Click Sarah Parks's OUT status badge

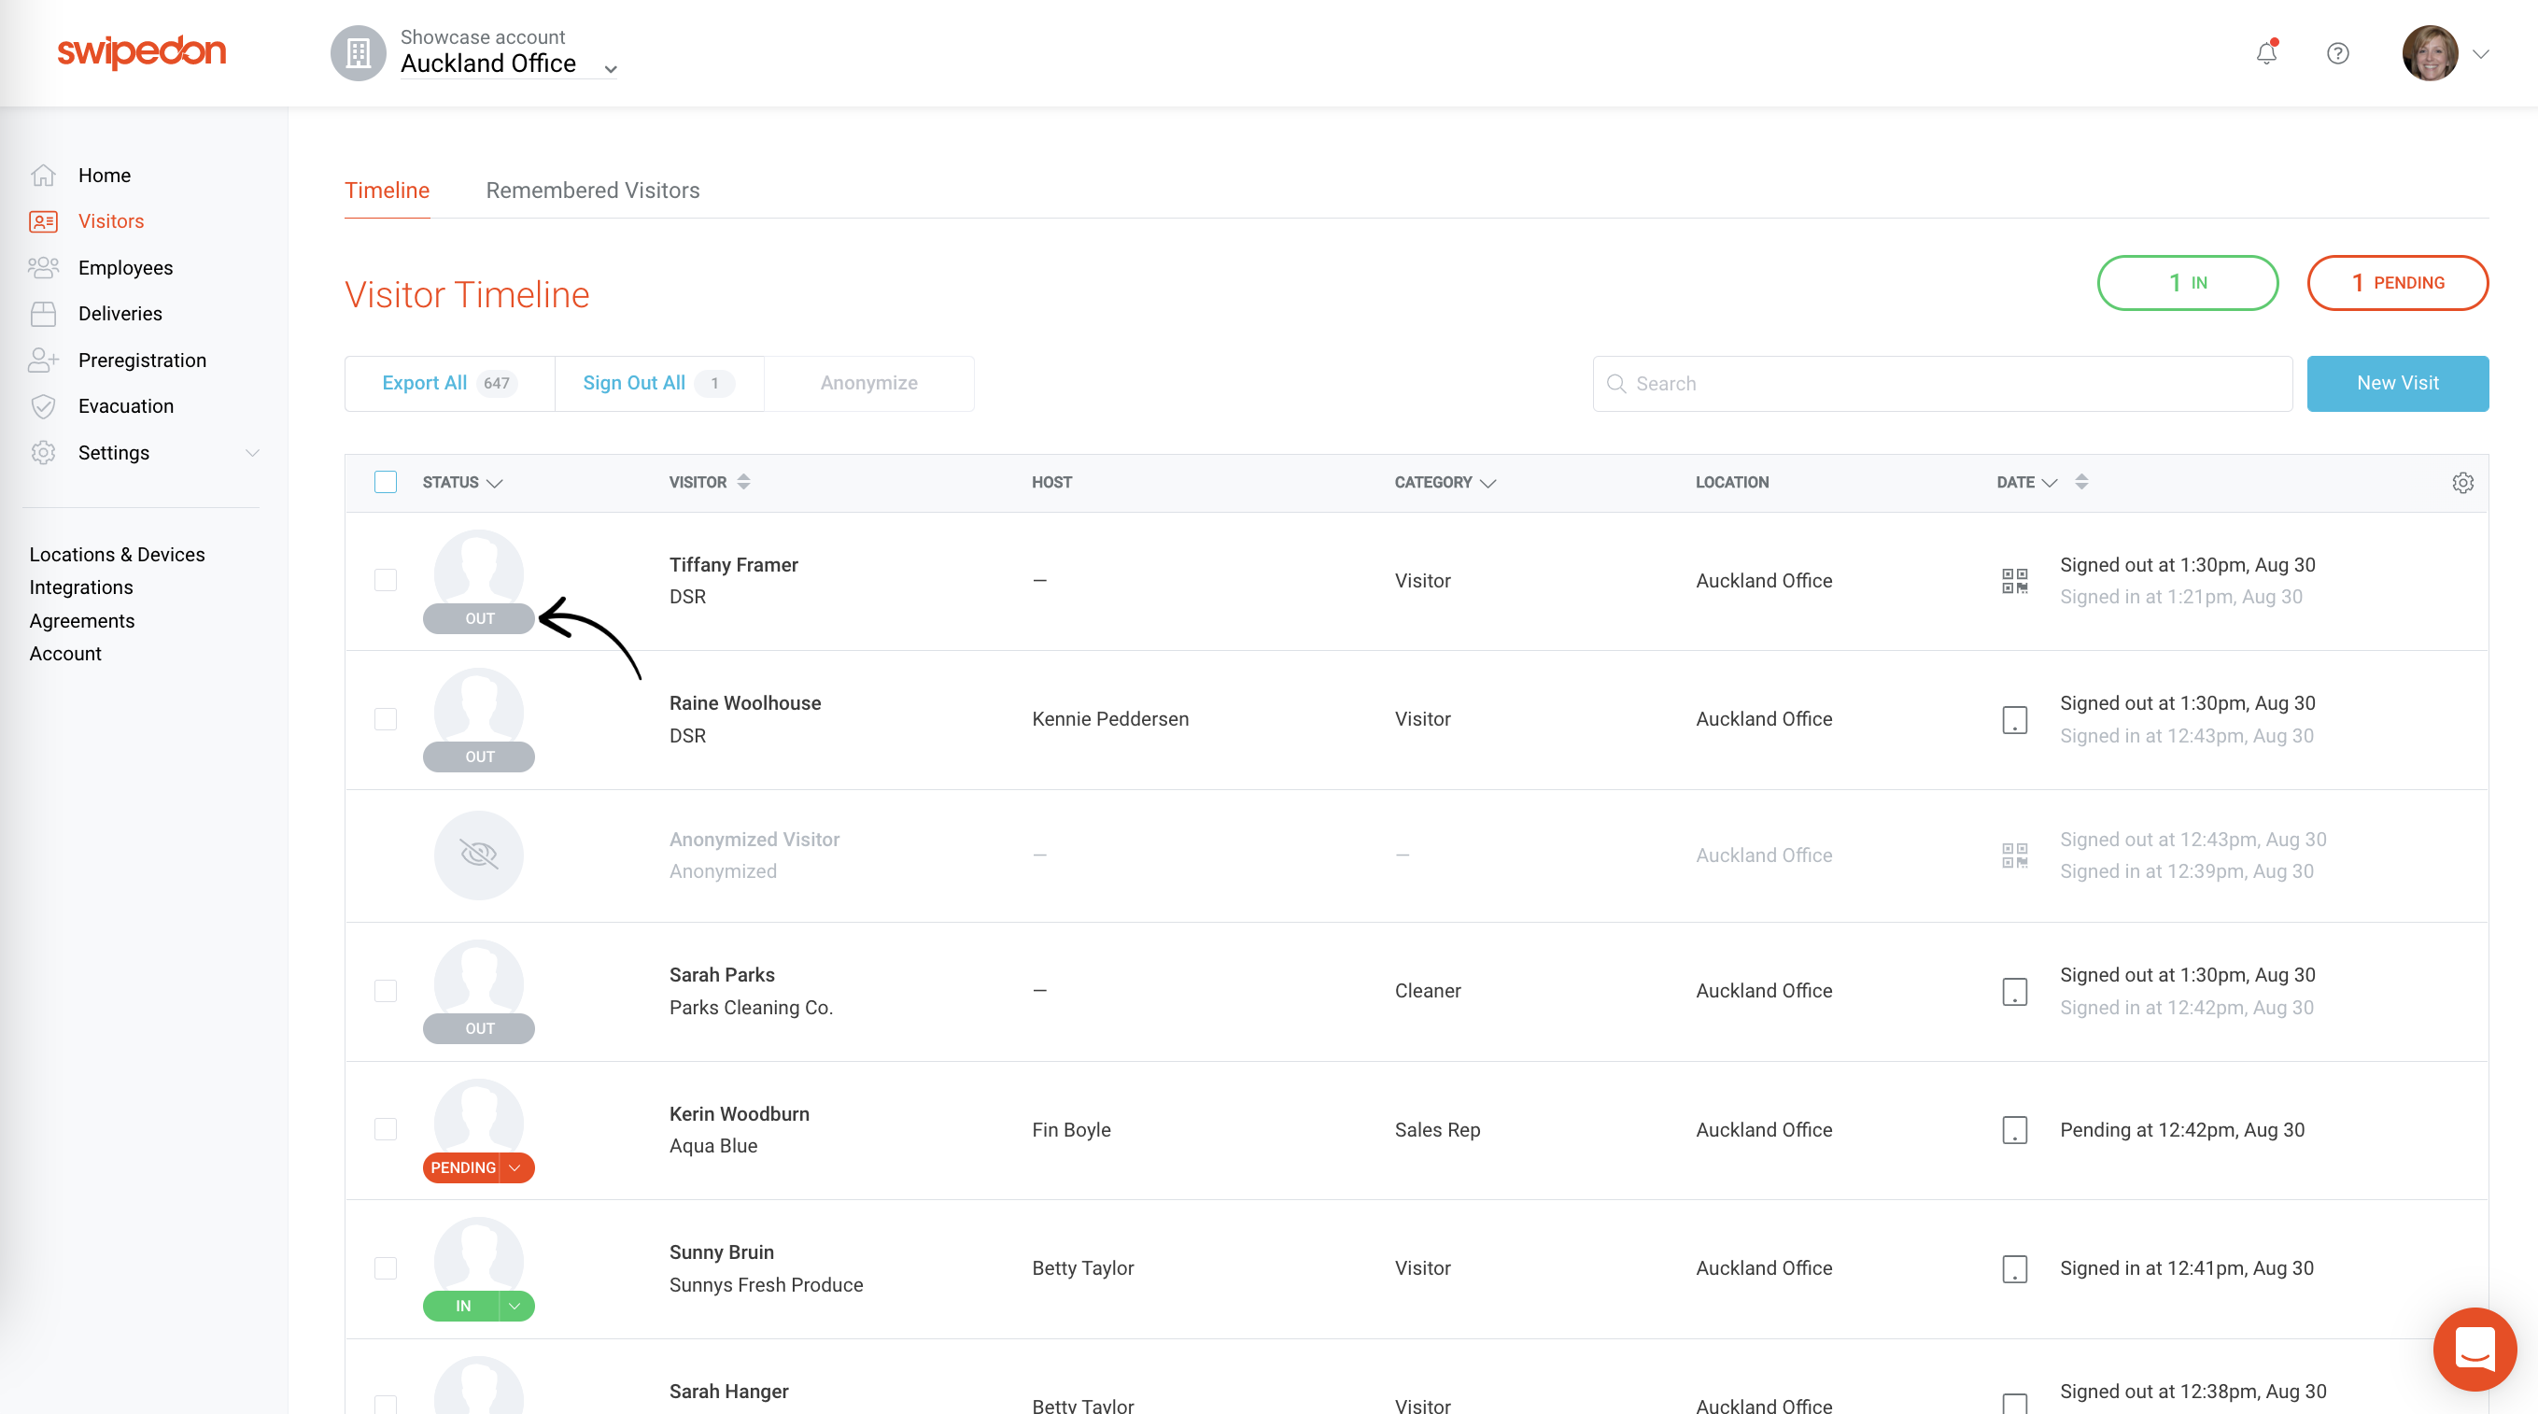coord(479,1028)
